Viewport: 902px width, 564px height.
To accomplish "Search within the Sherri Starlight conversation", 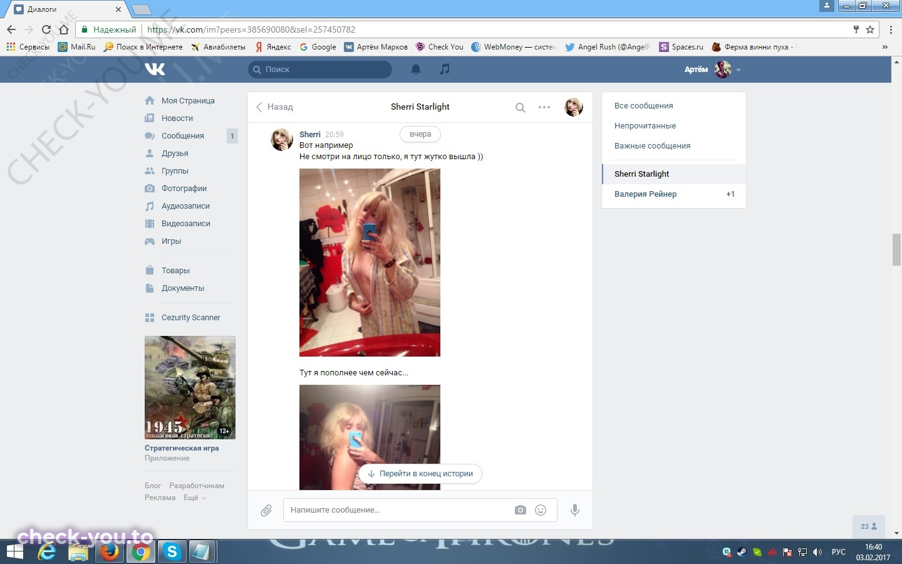I will [520, 107].
